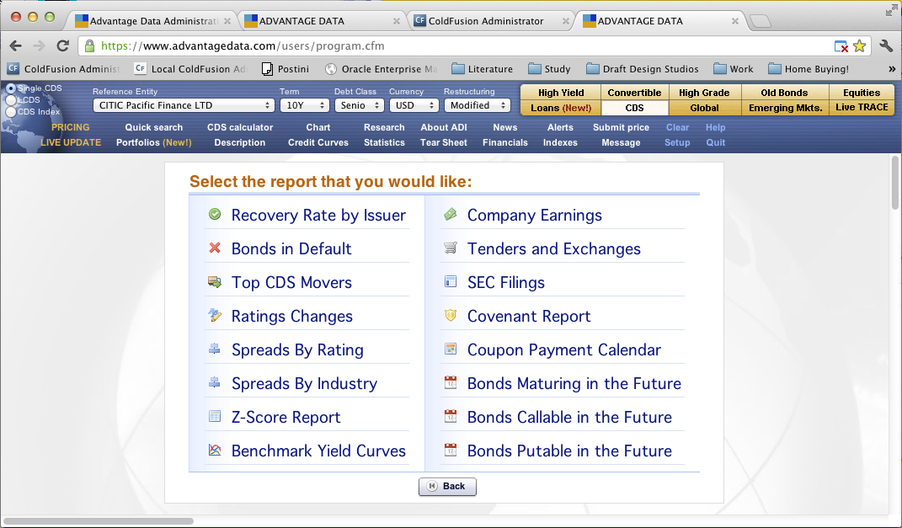The image size is (902, 528).
Task: Click the calendar icon beside Bonds Maturing in the Future
Action: pyautogui.click(x=451, y=382)
